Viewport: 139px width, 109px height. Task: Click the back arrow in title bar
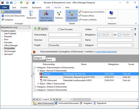(7, 3)
